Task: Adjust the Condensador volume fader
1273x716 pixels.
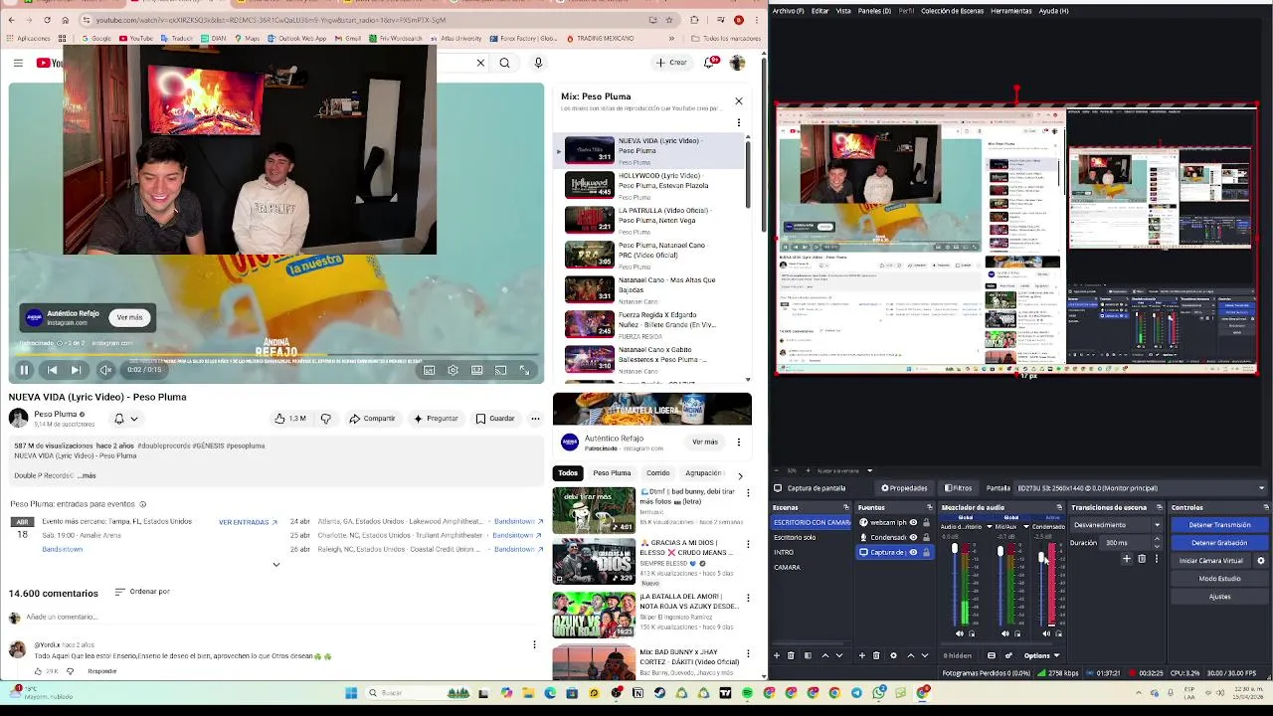Action: (x=1041, y=557)
